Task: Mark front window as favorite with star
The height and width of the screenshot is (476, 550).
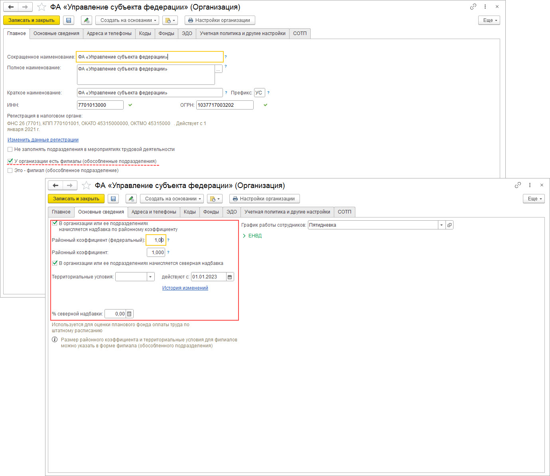Action: pyautogui.click(x=86, y=186)
